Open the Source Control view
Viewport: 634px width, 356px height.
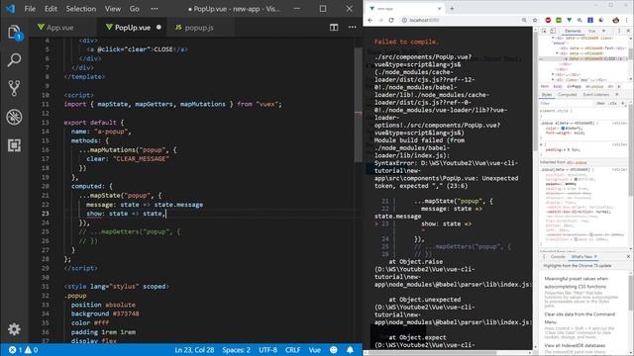click(x=14, y=88)
